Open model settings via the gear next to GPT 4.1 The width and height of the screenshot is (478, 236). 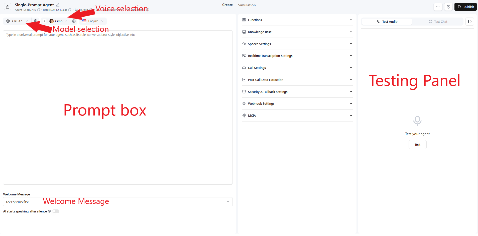[36, 21]
